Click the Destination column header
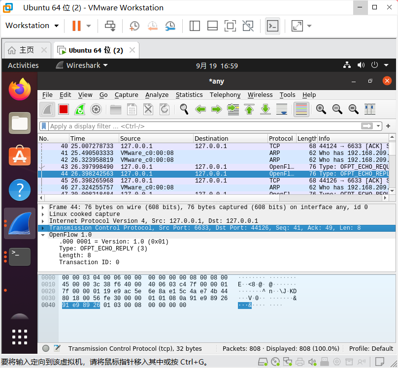Viewport: 398px width, 368px height. point(230,138)
